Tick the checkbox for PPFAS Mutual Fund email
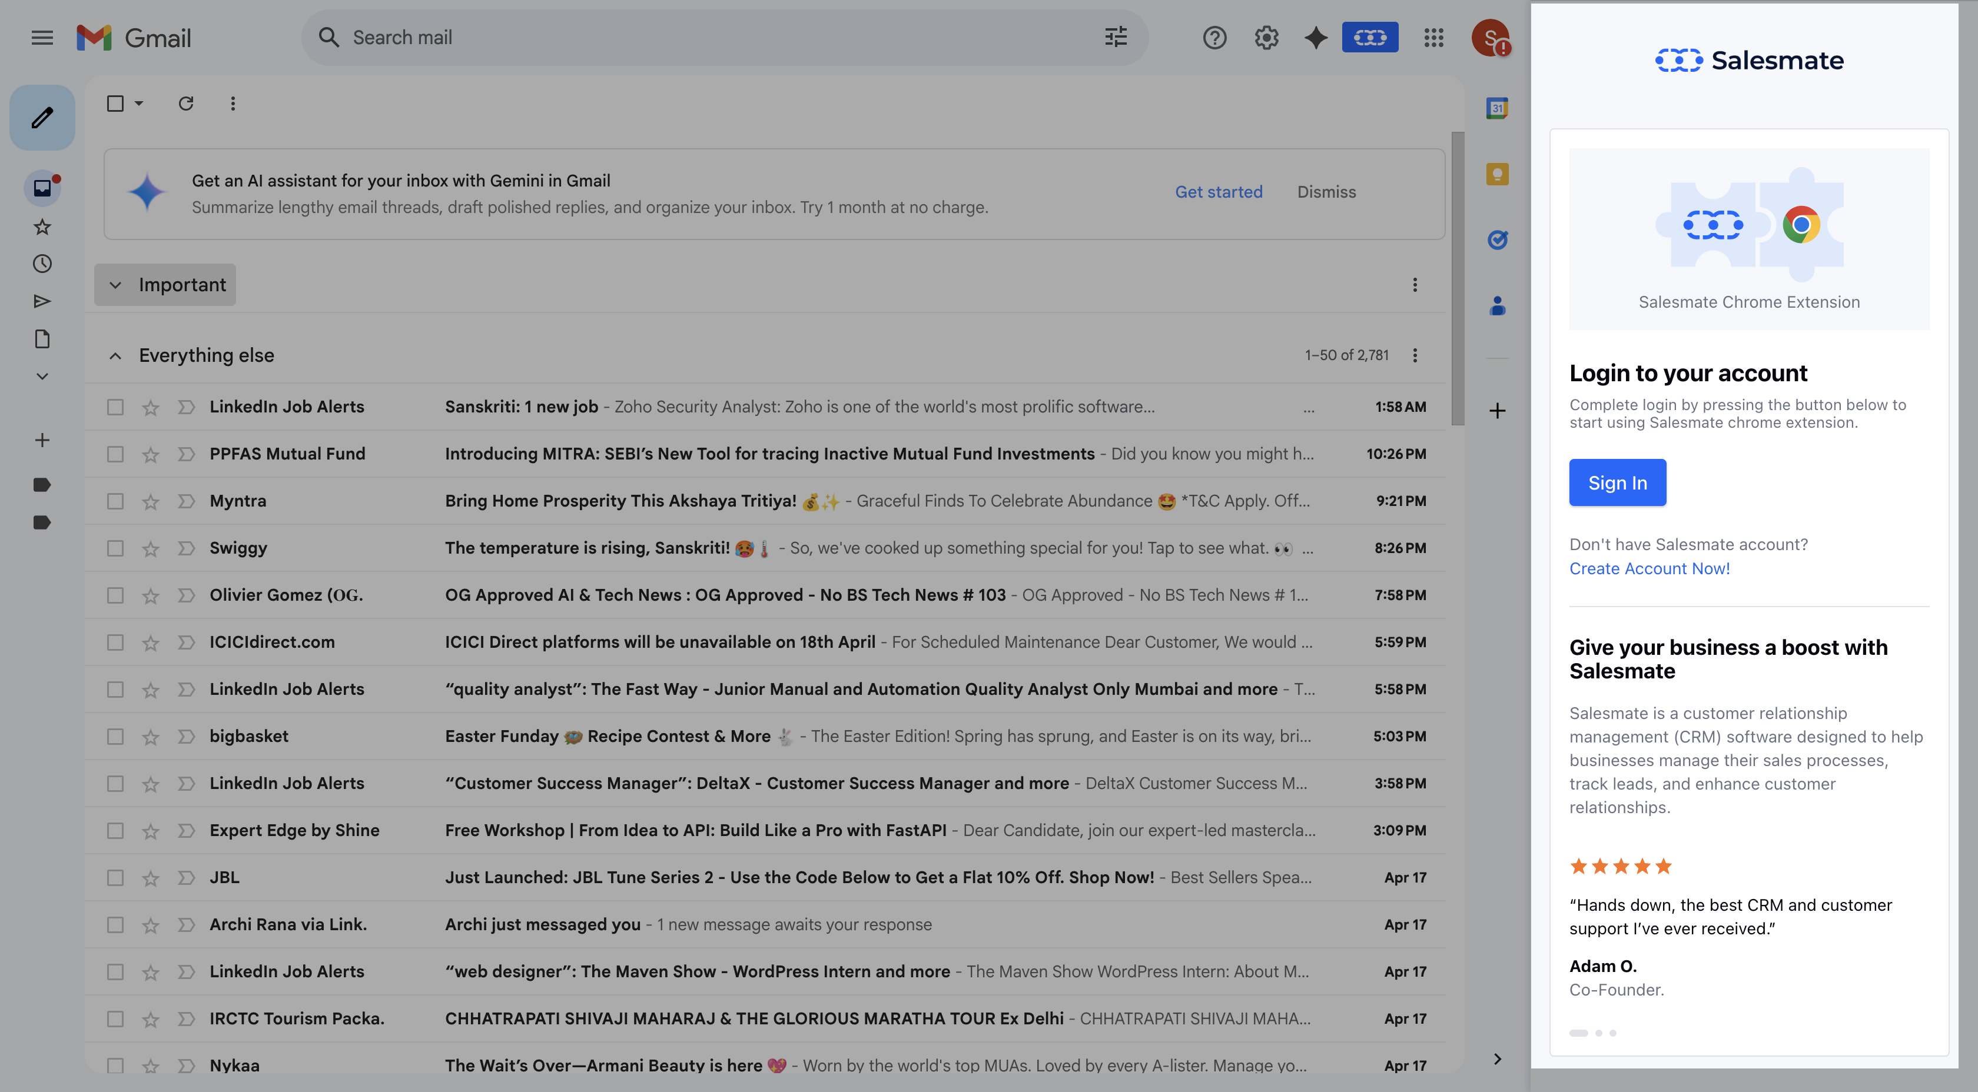1978x1092 pixels. (115, 454)
